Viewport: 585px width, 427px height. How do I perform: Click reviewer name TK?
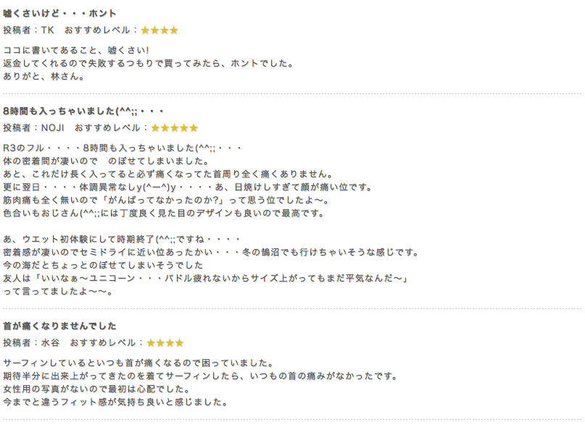[x=47, y=30]
